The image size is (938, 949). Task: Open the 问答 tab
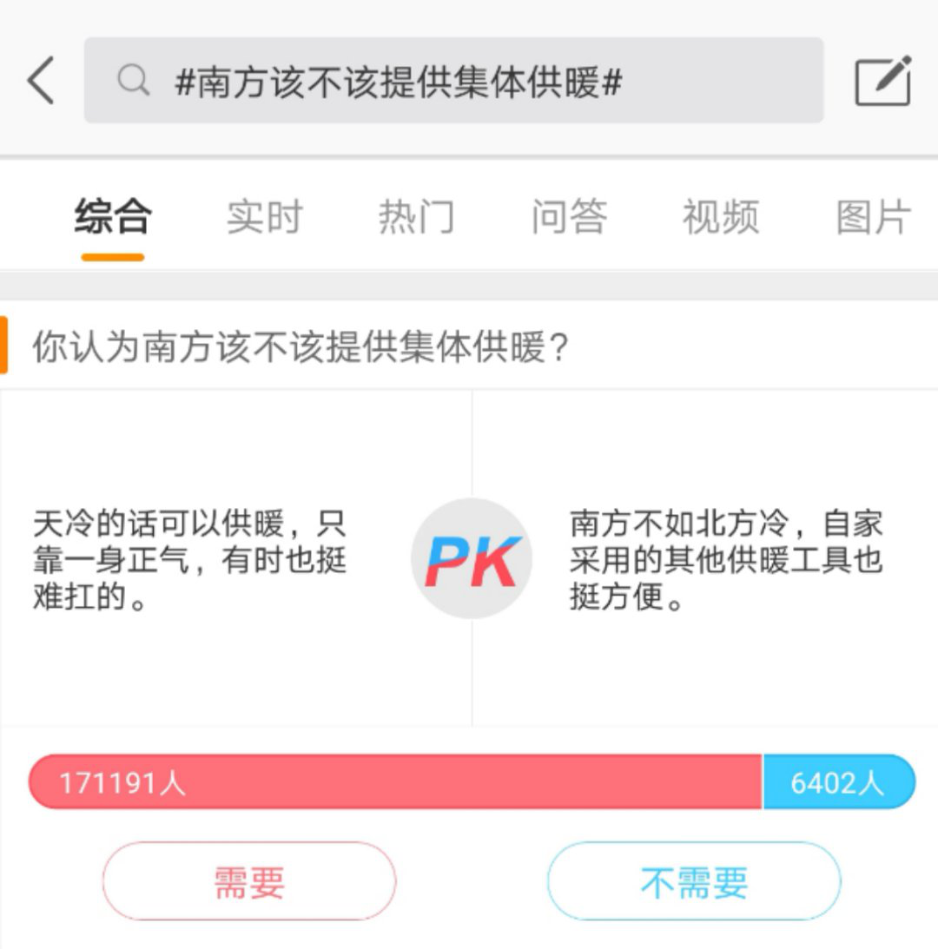tap(568, 216)
